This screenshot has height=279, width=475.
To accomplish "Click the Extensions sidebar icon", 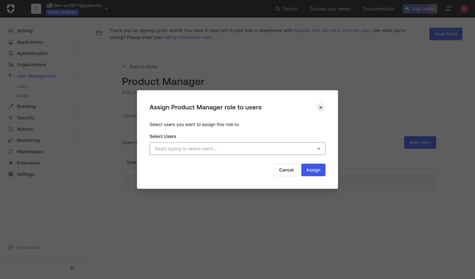I will click(11, 163).
